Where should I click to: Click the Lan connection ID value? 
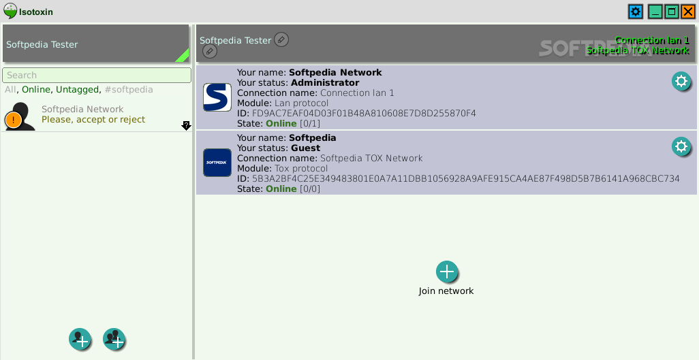[364, 113]
